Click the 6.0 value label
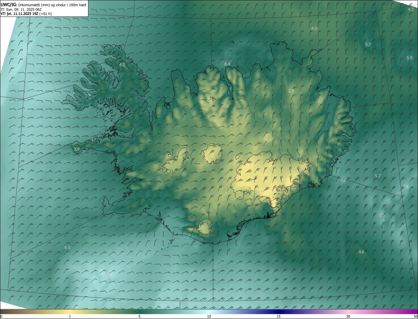The image size is (418, 319). (x=67, y=248)
